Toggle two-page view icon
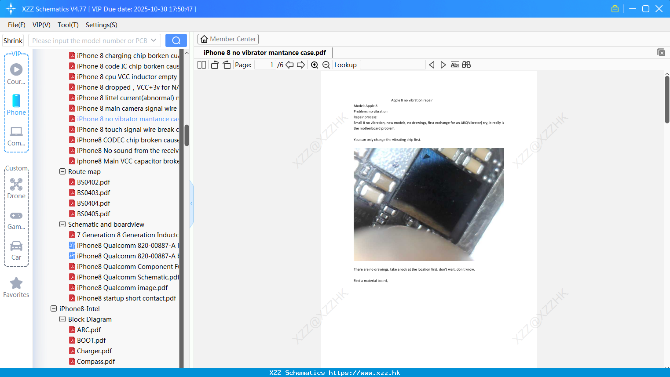 (201, 65)
